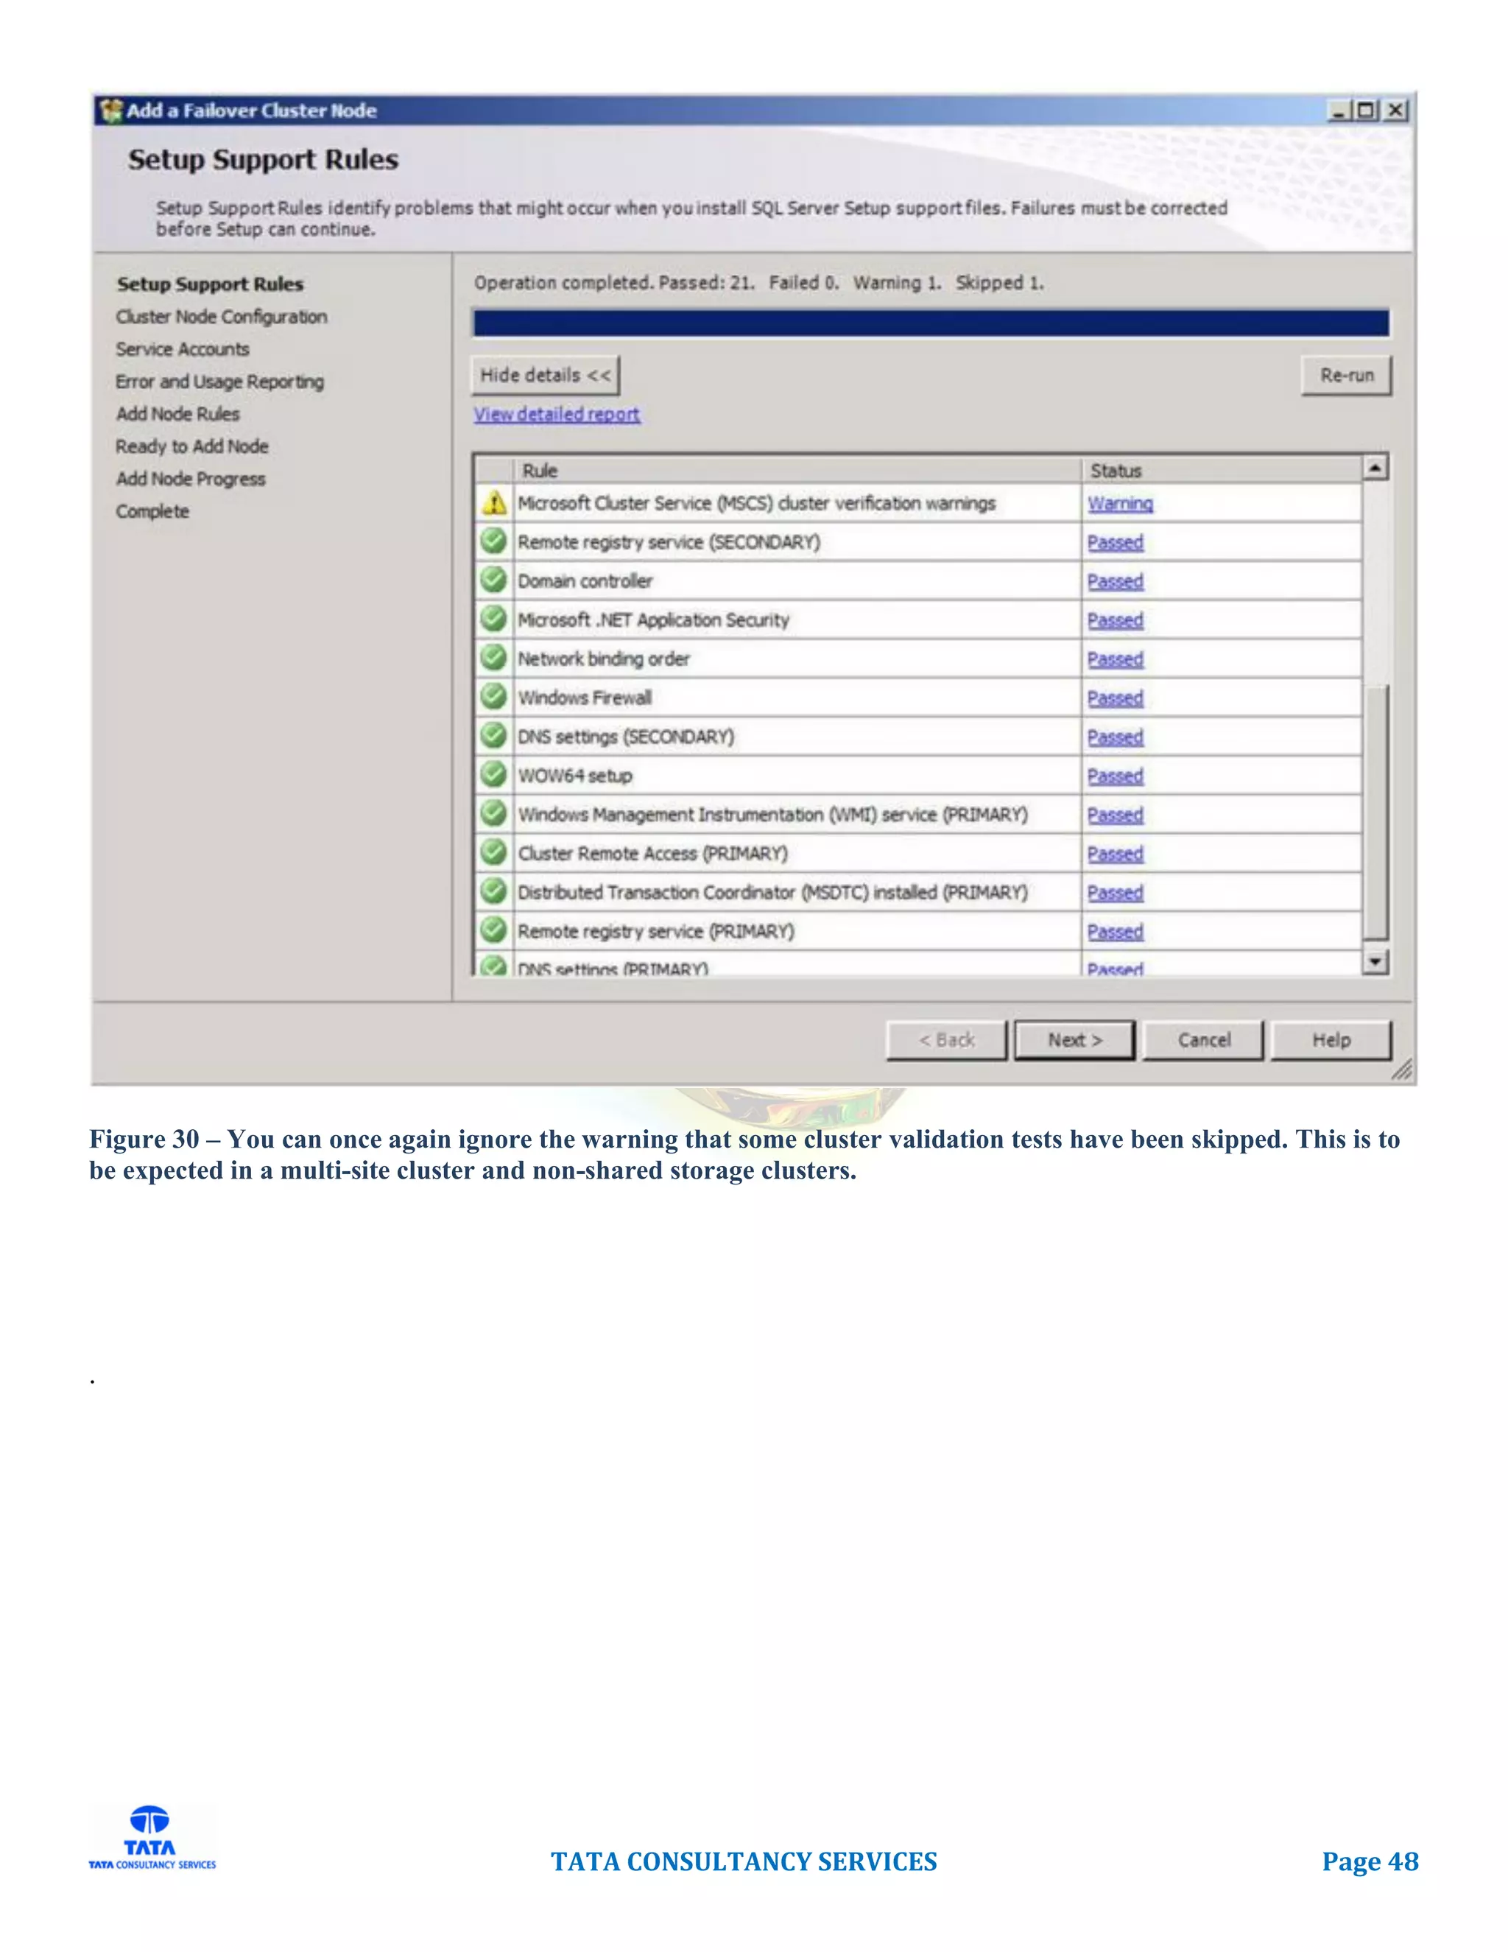Click green check icon beside WMI service (PRIMARY)
1508x1952 pixels.
click(493, 813)
